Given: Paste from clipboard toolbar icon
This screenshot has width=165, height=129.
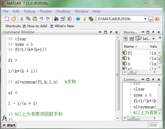Looking at the screenshot, I should pos(35,19).
